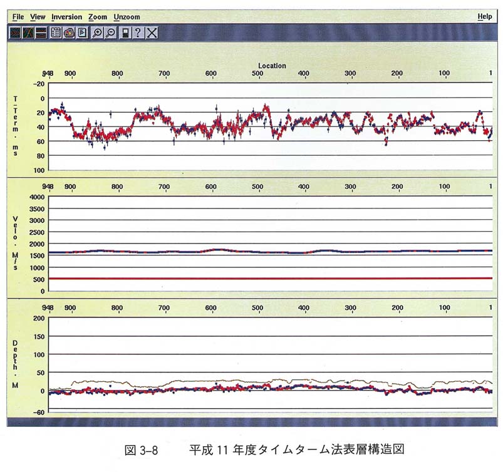503x472 pixels.
Task: Click the -60 label on the depth axis
Action: 38,413
